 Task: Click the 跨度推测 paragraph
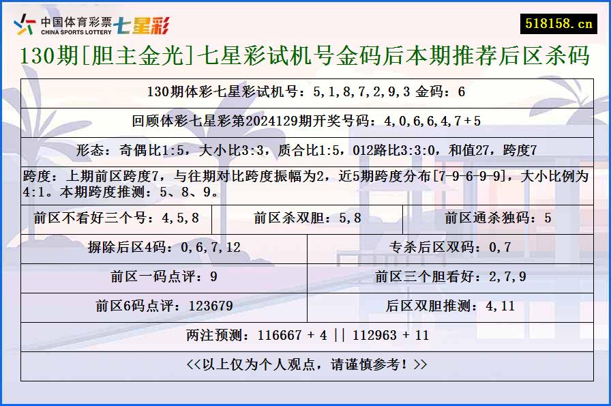pos(305,179)
